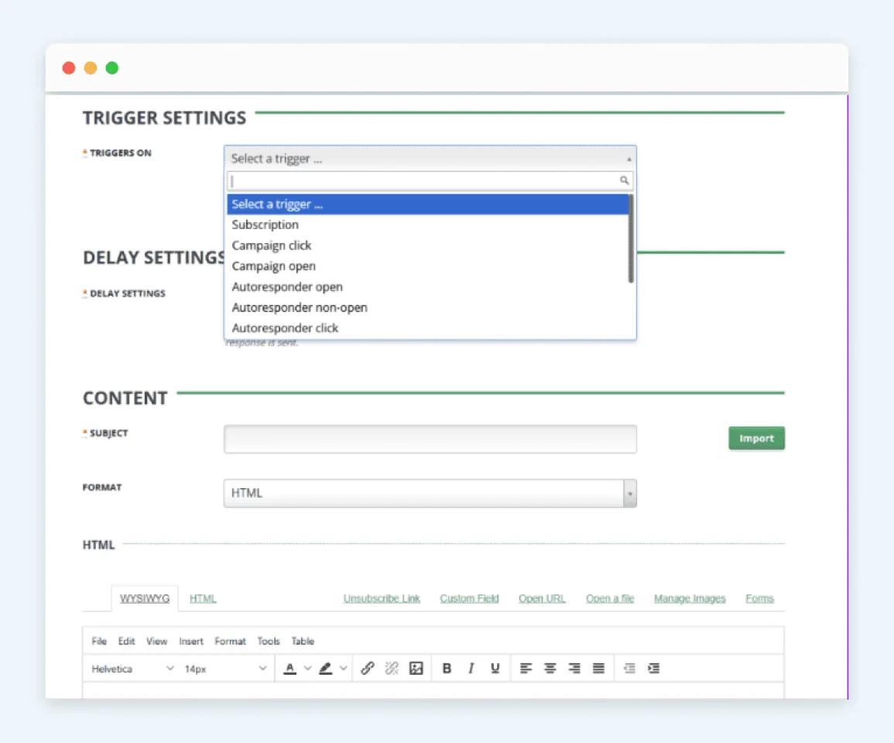Open the Format dropdown showing HTML

(429, 492)
